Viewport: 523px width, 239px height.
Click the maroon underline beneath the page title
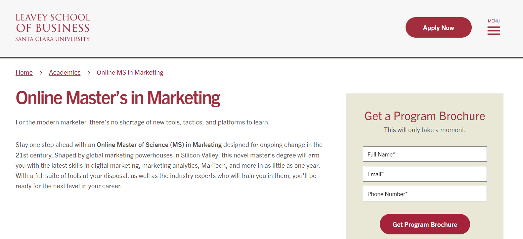coord(118,108)
